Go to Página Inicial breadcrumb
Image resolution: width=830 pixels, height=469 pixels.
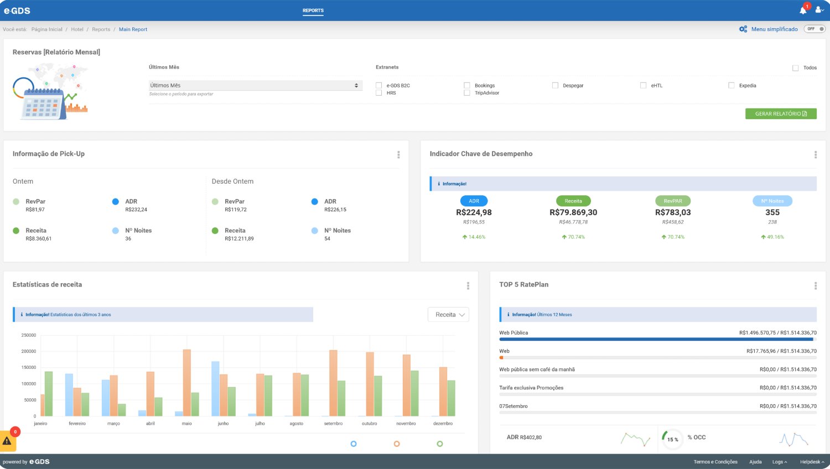(x=47, y=29)
